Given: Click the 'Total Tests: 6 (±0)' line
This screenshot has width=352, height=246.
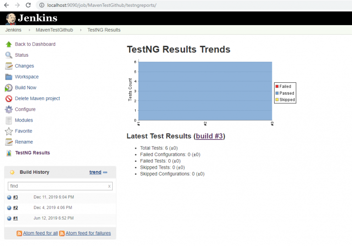Looking at the screenshot, I should [159, 148].
